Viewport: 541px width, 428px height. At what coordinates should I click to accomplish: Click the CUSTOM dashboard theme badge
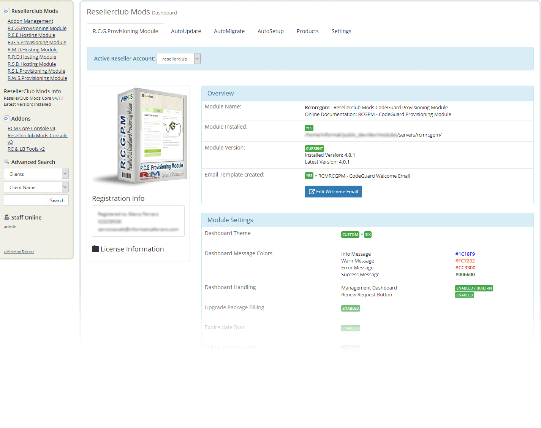coord(350,234)
